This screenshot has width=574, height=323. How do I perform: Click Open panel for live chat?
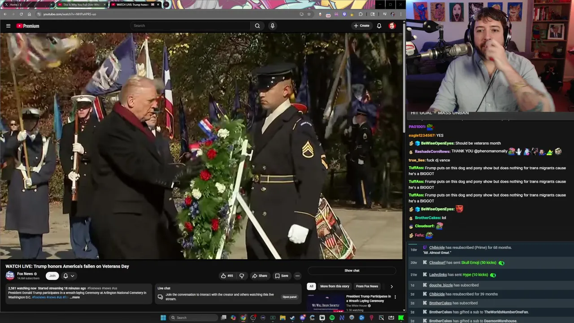pyautogui.click(x=289, y=297)
